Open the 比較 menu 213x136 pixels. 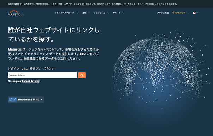click(84, 13)
